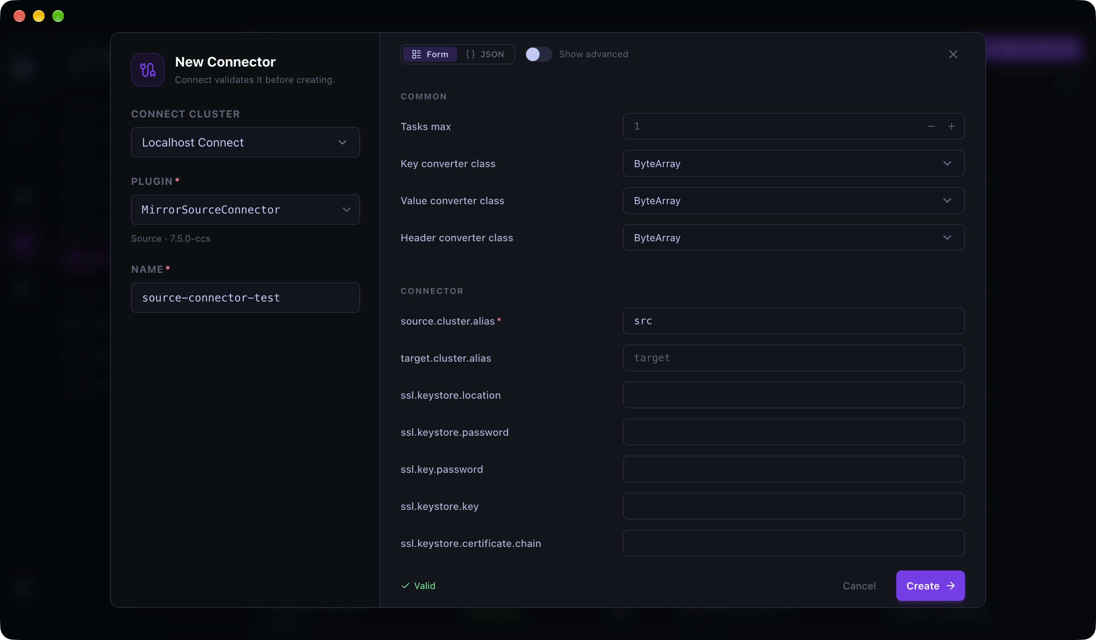The image size is (1096, 640).
Task: Click the ssl.keystore.password field
Action: (794, 432)
